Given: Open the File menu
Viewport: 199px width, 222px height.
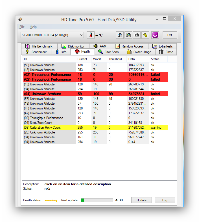Looking at the screenshot, I should (22, 27).
